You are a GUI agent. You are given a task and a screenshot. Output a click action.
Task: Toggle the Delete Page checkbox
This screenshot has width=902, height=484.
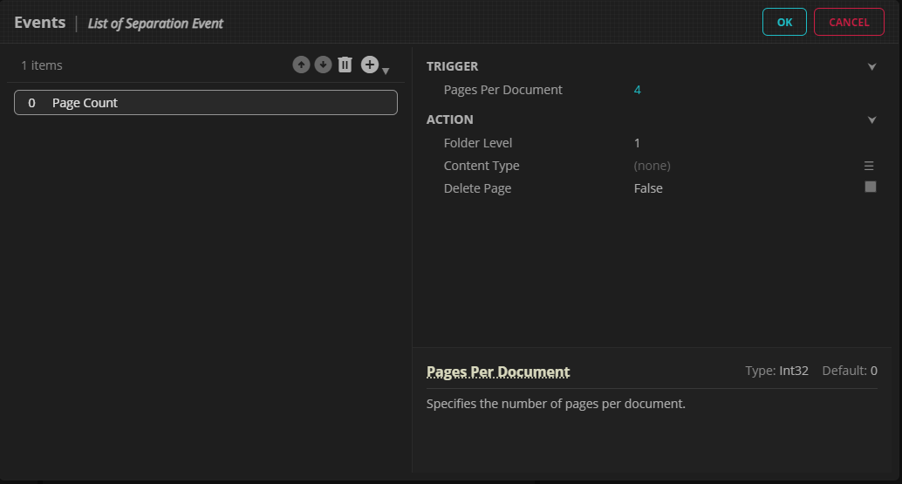click(870, 187)
